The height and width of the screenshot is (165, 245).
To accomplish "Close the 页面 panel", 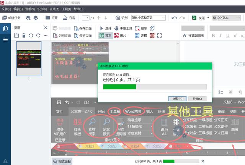I will [x=46, y=28].
